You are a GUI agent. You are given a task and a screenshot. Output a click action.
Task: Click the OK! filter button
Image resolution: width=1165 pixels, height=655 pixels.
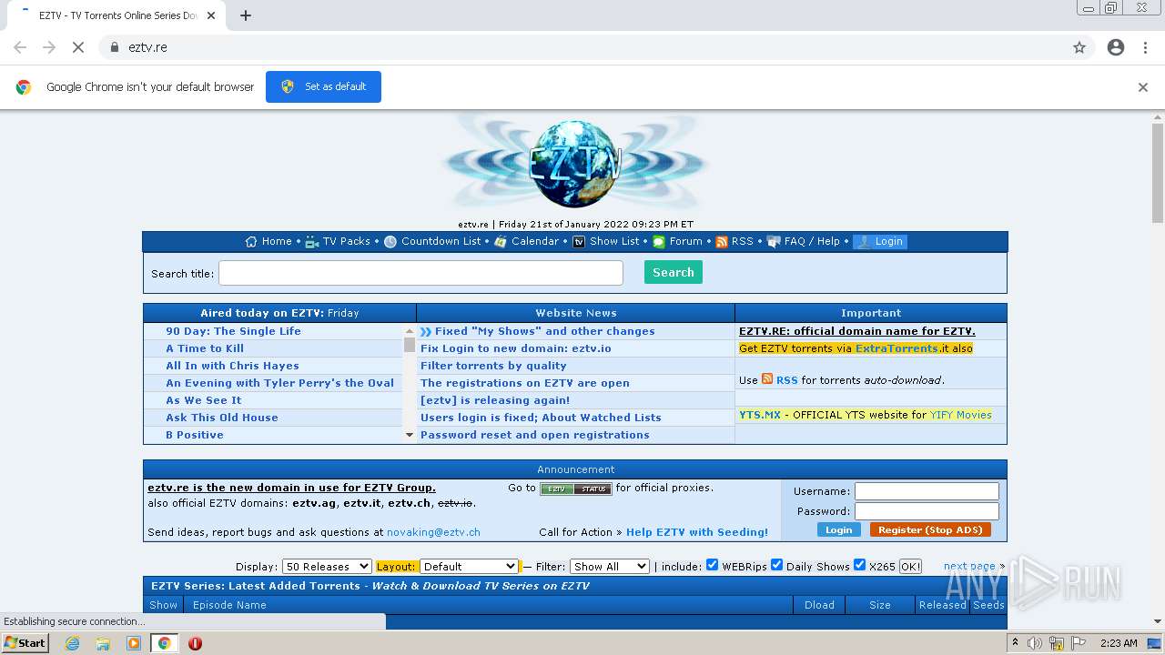tap(910, 566)
